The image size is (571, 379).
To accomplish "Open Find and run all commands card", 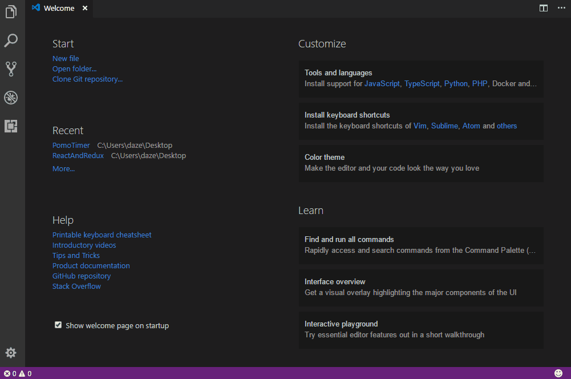I will 421,245.
